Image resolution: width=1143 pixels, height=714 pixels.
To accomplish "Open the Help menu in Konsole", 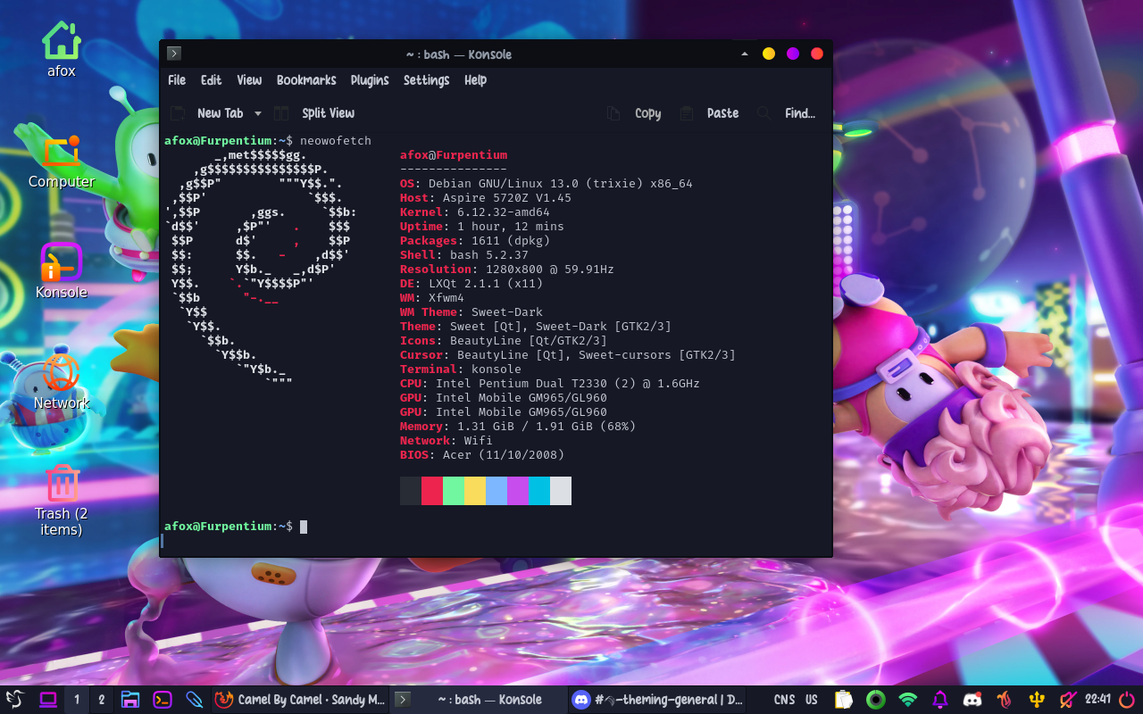I will pos(476,80).
